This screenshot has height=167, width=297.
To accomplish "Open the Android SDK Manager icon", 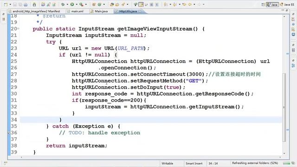I will [x=34, y=4].
